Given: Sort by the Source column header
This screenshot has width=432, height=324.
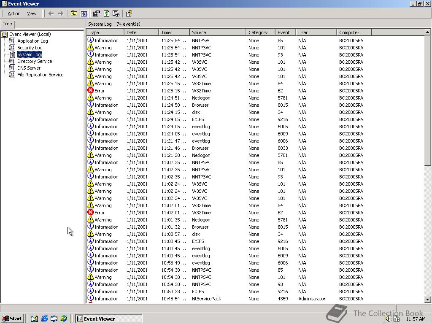Looking at the screenshot, I should pos(218,32).
